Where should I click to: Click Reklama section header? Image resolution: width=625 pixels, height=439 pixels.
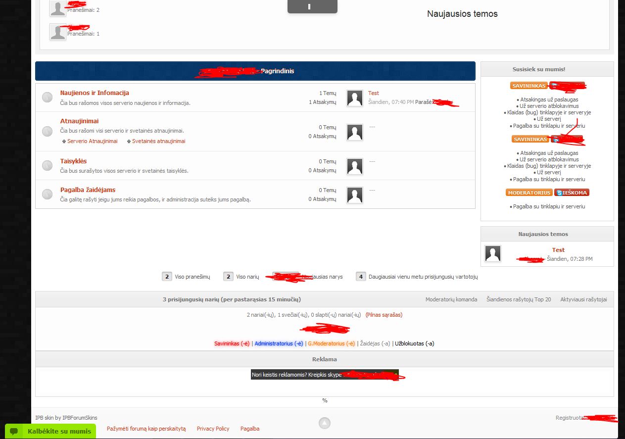pyautogui.click(x=325, y=359)
